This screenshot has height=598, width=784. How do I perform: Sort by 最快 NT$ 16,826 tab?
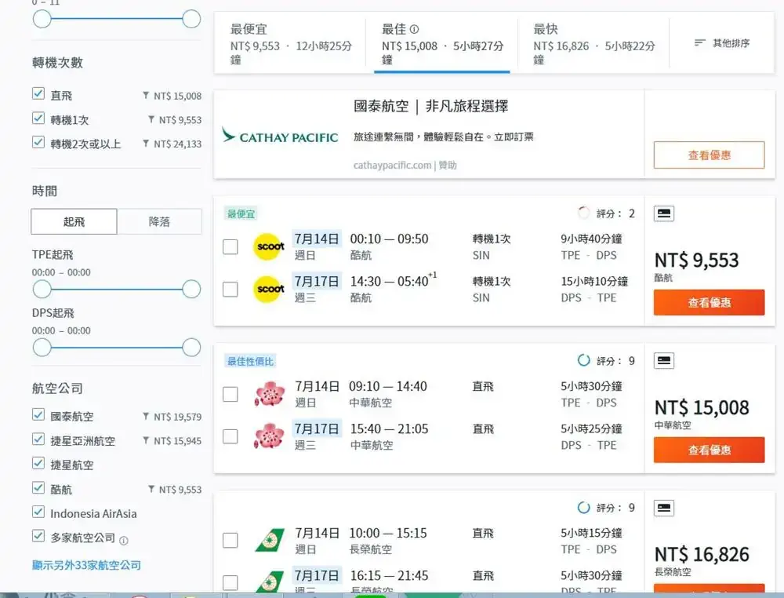(593, 44)
